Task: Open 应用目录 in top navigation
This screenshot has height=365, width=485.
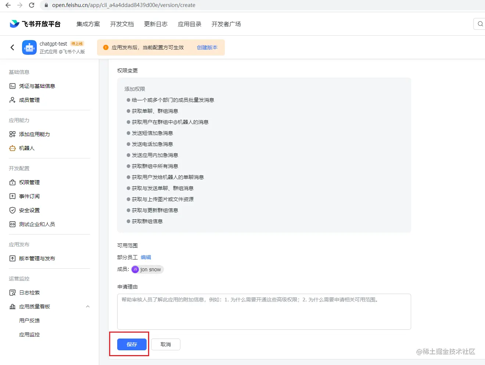Action: coord(190,24)
